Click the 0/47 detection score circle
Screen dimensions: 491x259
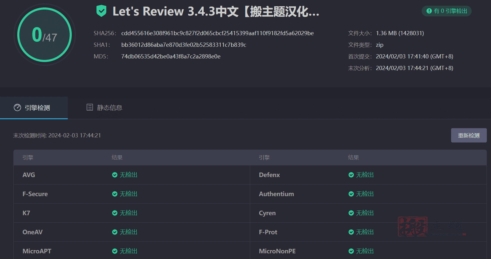pyautogui.click(x=45, y=35)
